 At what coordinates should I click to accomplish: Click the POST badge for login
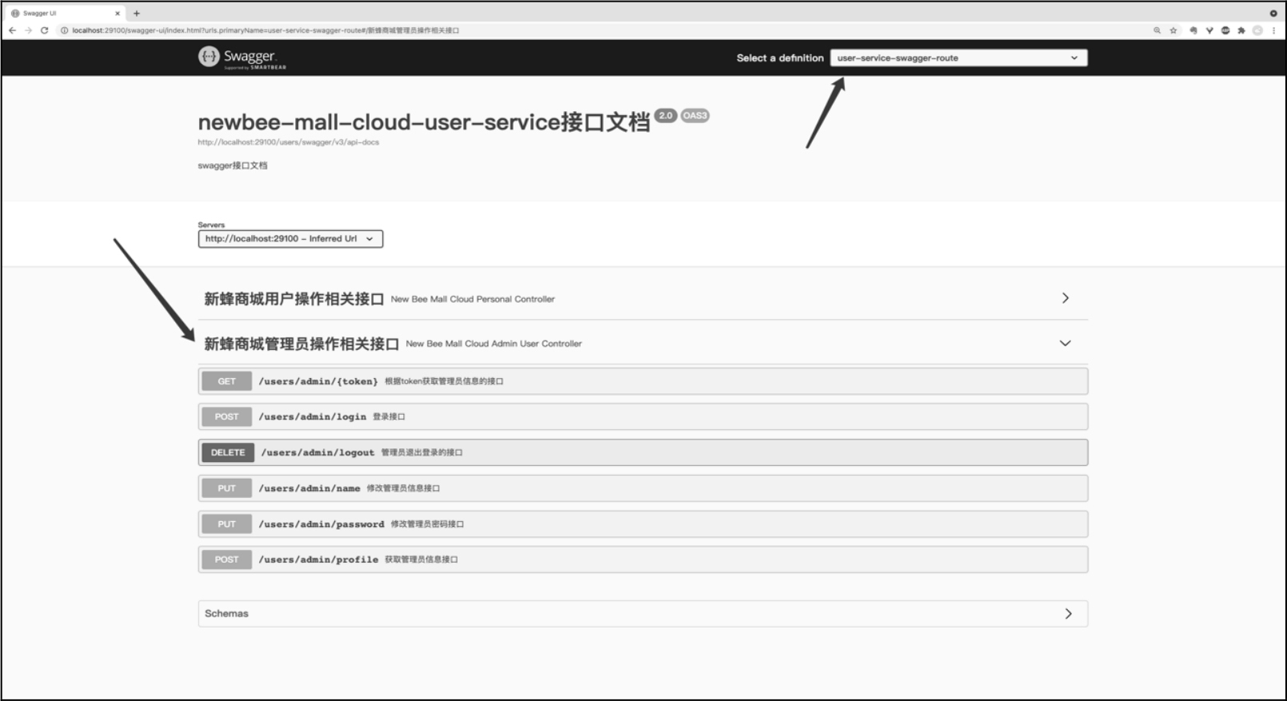(x=227, y=416)
